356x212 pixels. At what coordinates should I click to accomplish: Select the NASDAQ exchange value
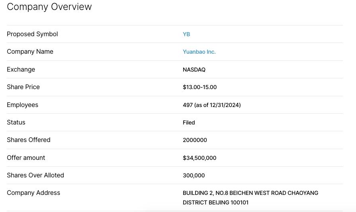[x=194, y=70]
